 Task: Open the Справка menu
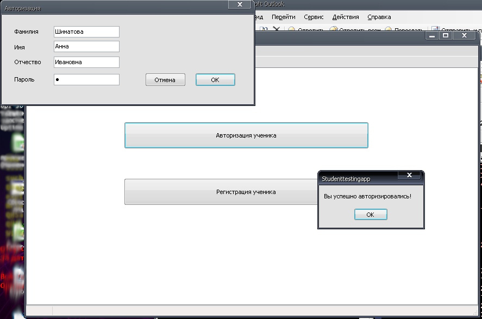(x=379, y=17)
